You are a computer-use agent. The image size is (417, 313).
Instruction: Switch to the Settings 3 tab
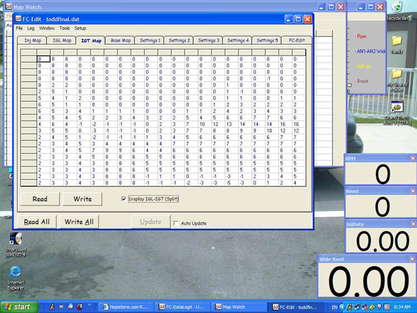point(208,40)
